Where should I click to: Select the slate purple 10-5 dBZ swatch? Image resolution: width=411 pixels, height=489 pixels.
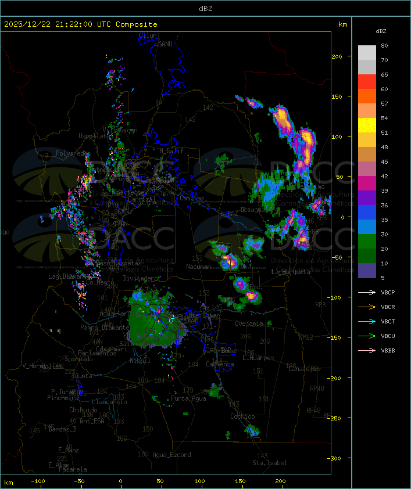(x=367, y=271)
